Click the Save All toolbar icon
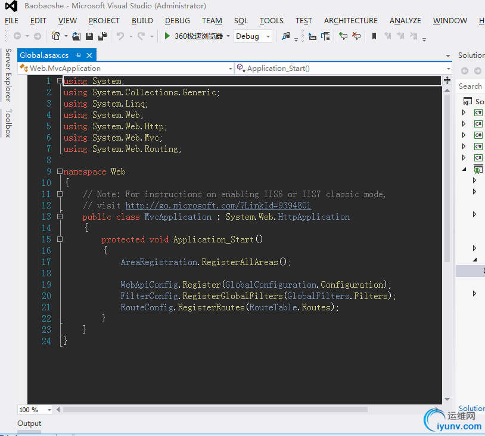The width and height of the screenshot is (485, 436). (102, 36)
